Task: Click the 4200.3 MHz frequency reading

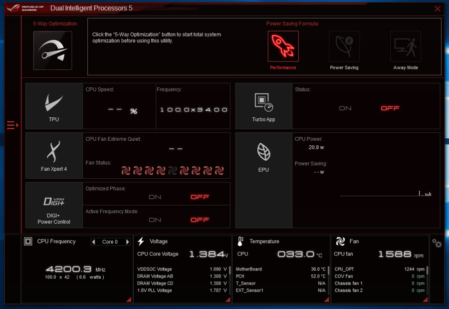Action: coord(76,269)
